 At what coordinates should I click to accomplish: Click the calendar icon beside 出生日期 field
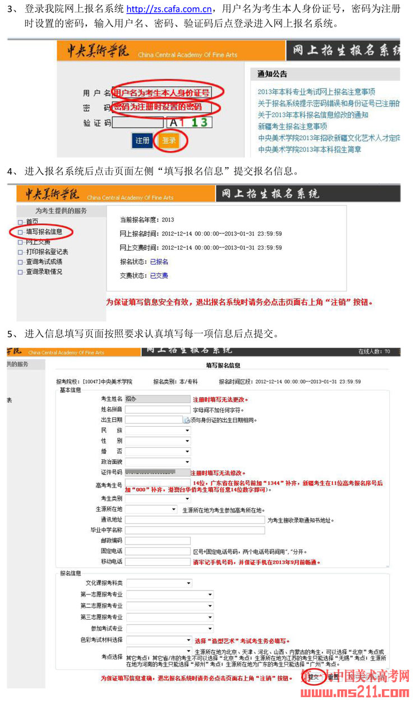tap(187, 419)
